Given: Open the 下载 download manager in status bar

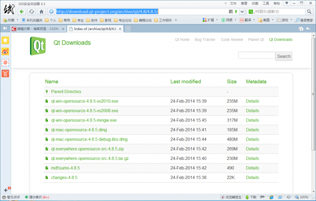Looking at the screenshot, I should 251,197.
